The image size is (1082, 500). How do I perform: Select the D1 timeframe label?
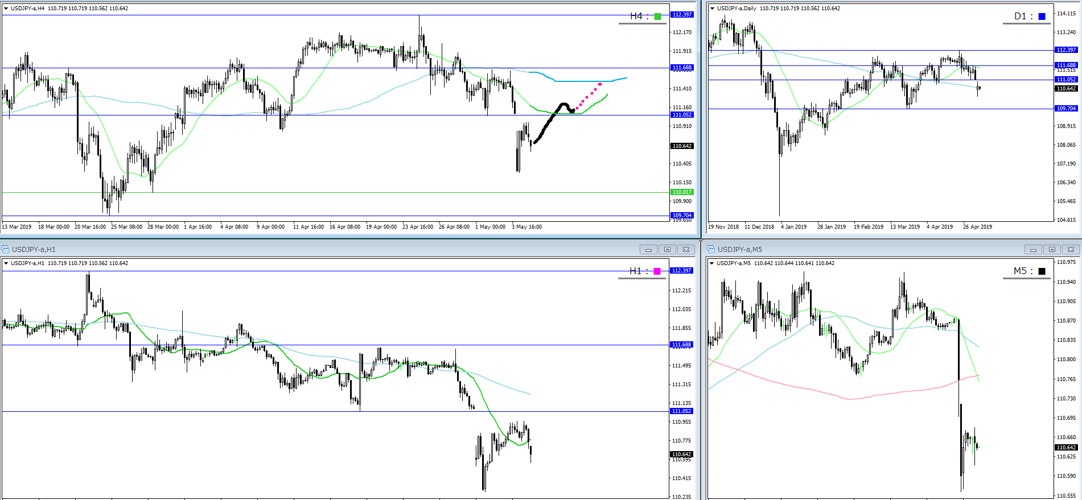tap(1023, 16)
